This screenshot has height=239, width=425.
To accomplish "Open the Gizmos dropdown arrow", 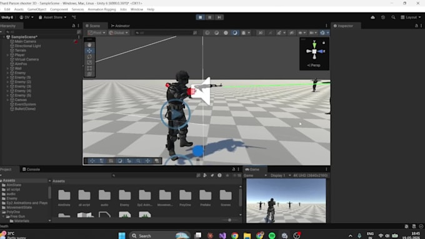I will [x=327, y=32].
